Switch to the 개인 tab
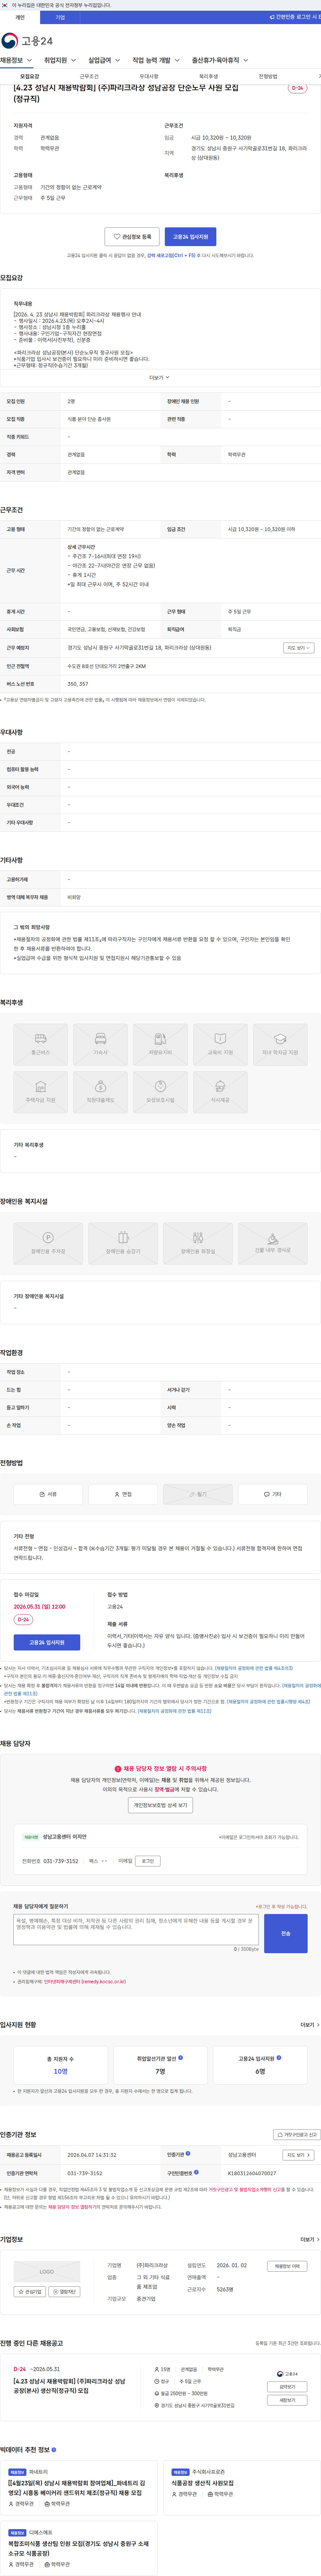 click(x=20, y=17)
